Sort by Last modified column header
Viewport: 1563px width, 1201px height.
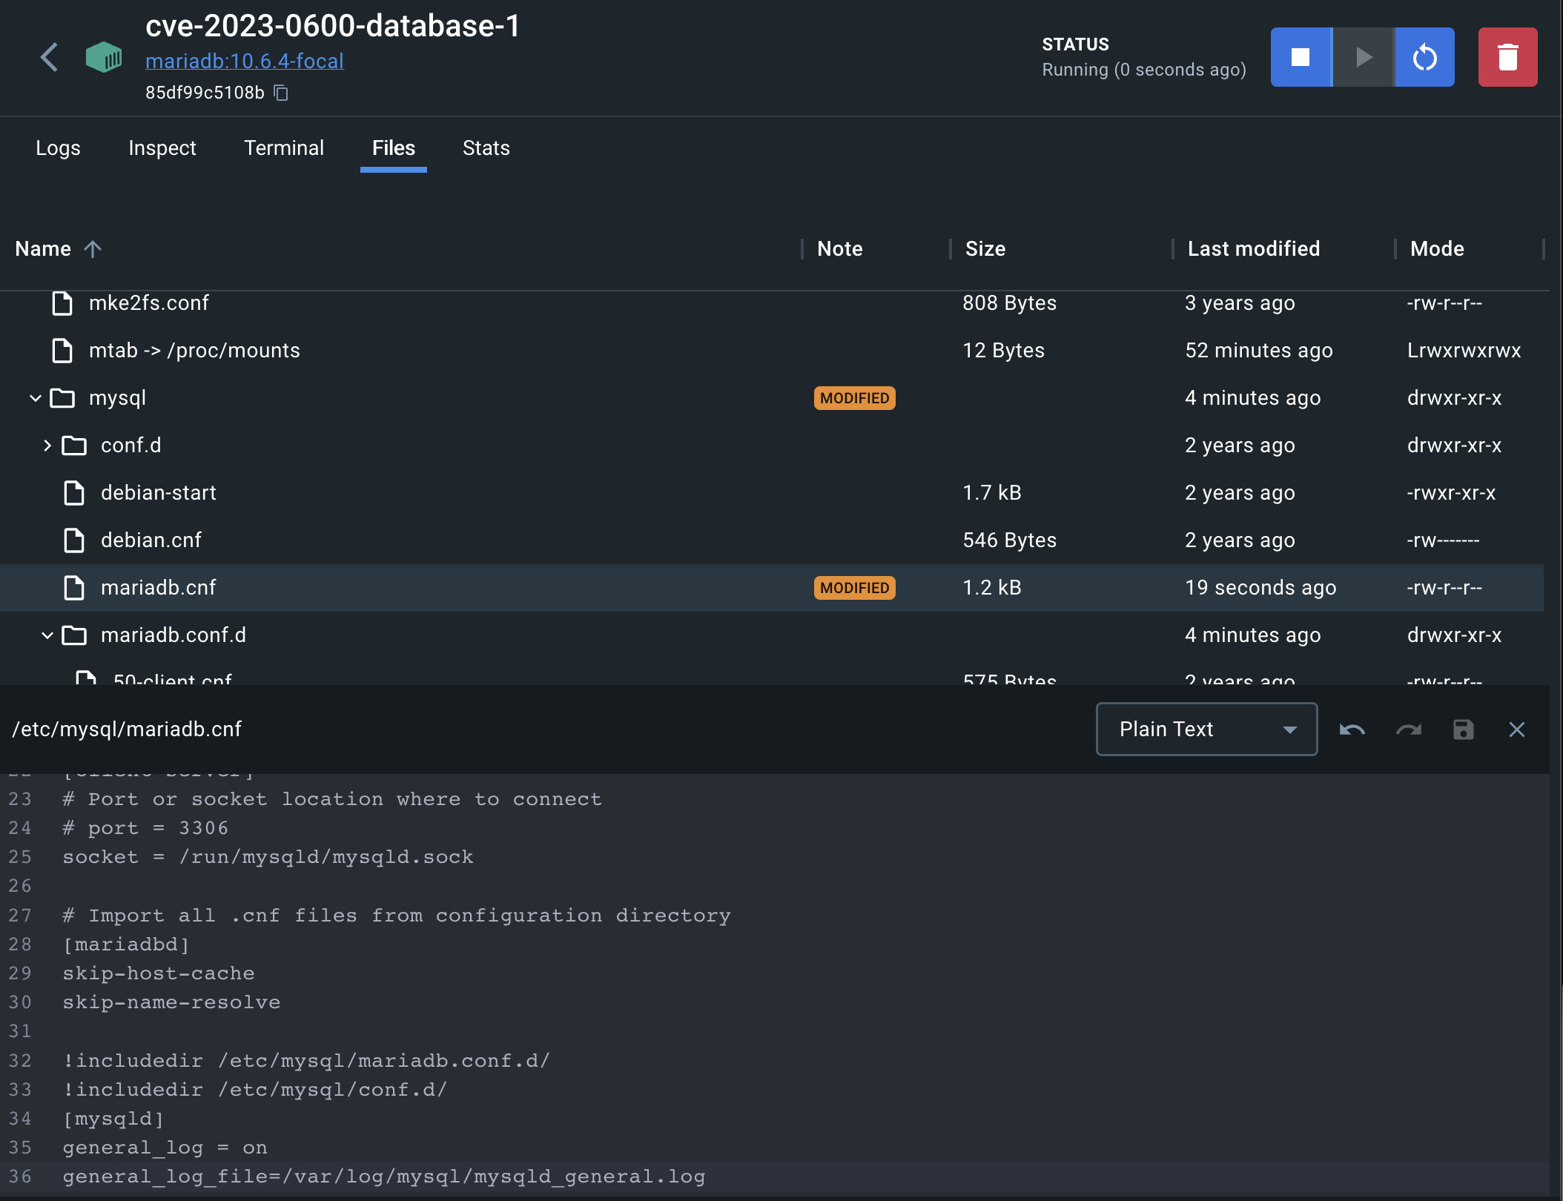click(1253, 249)
